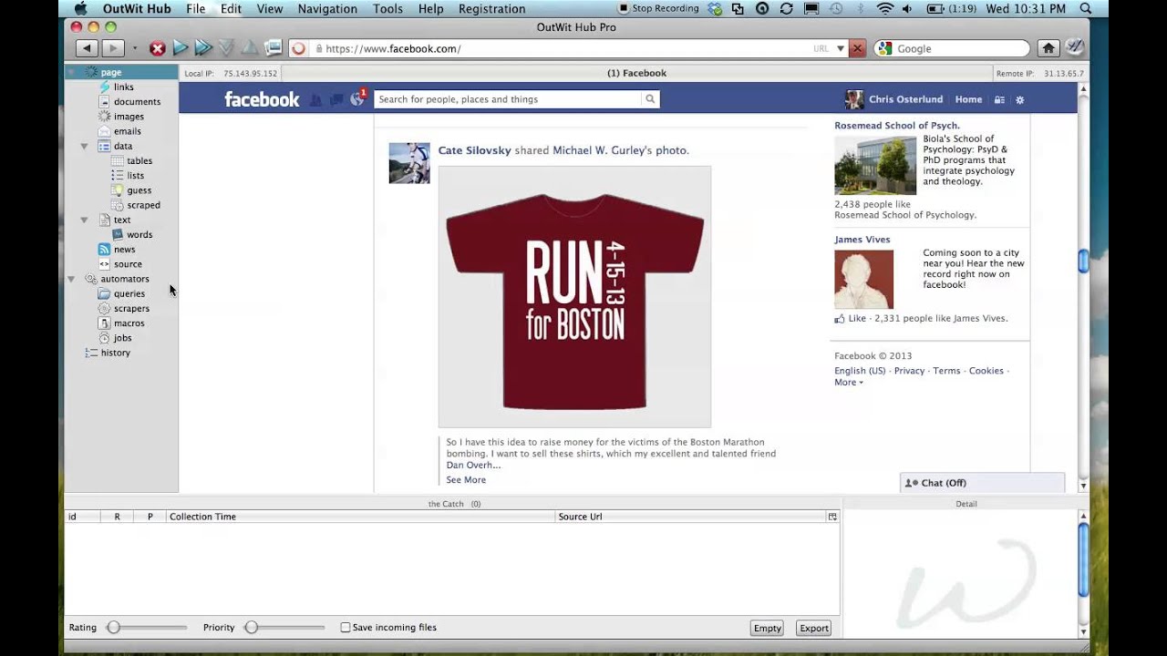
Task: Click the See More link
Action: pos(466,480)
